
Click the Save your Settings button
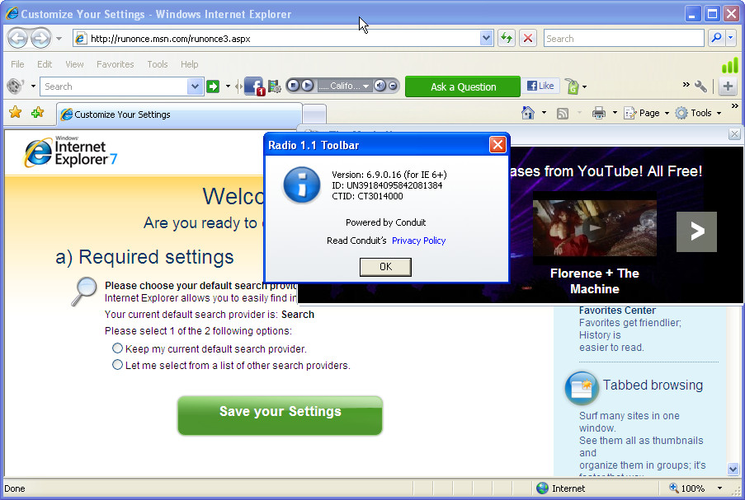click(280, 415)
